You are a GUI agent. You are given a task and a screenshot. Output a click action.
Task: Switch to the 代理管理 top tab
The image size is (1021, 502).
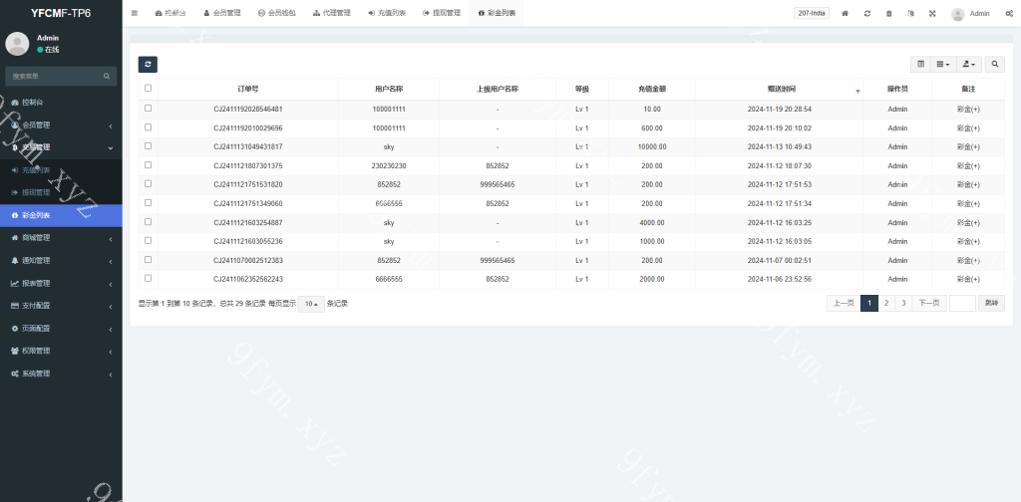coord(331,13)
